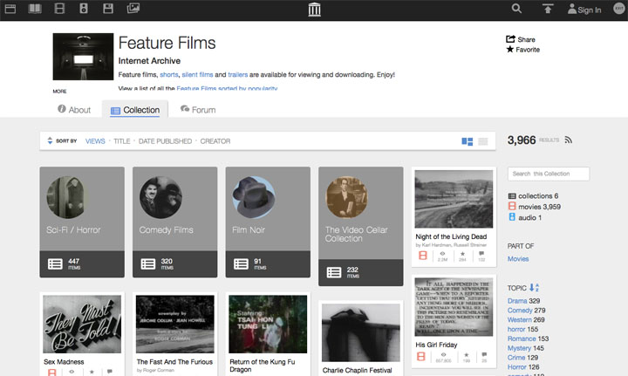Switch to tile grid view

(468, 141)
